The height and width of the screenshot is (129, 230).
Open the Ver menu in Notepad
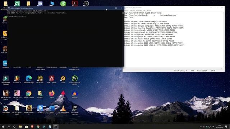(x=144, y=10)
